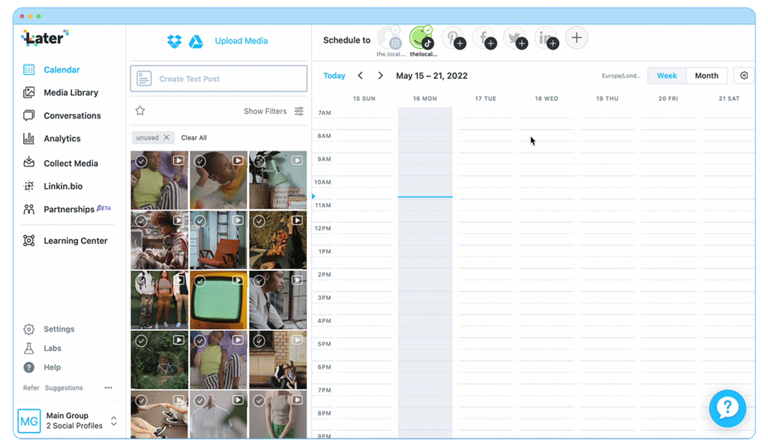This screenshot has height=447, width=768.
Task: Click the current time marker line on Monday
Action: 425,197
